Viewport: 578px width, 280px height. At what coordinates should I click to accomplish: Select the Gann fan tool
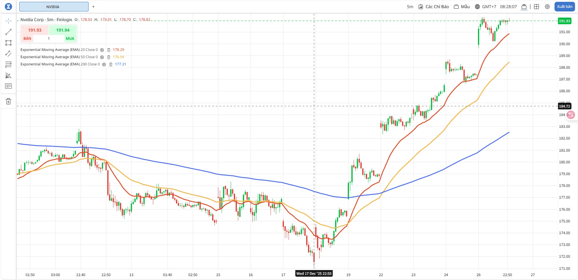click(8, 75)
